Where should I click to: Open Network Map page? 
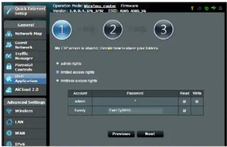tap(25, 34)
